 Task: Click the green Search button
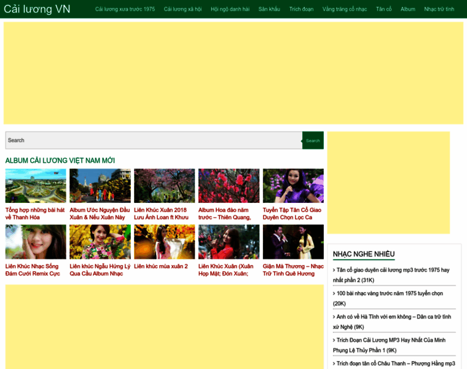pos(313,140)
